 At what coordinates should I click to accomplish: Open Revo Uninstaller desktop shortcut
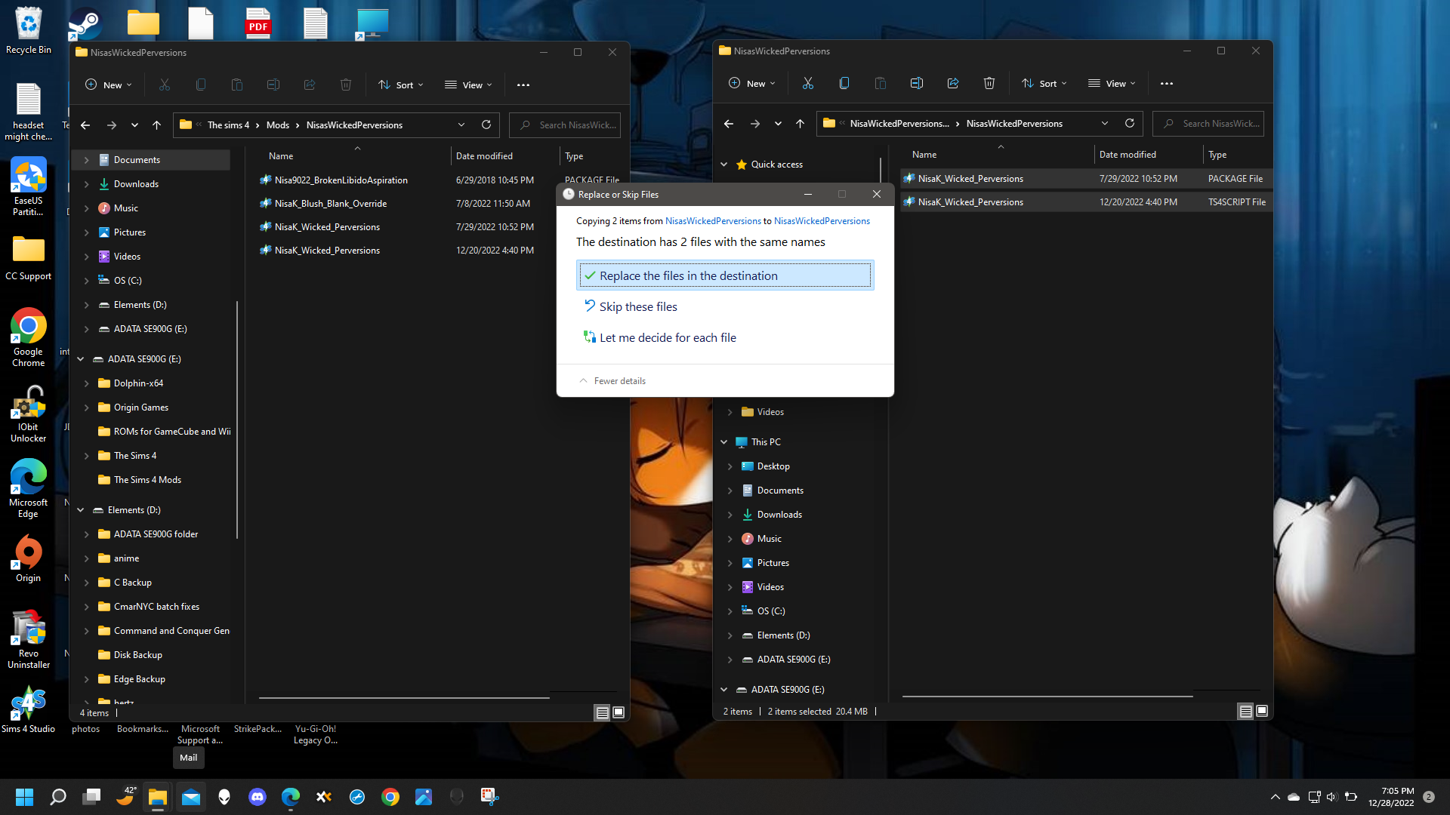click(28, 639)
